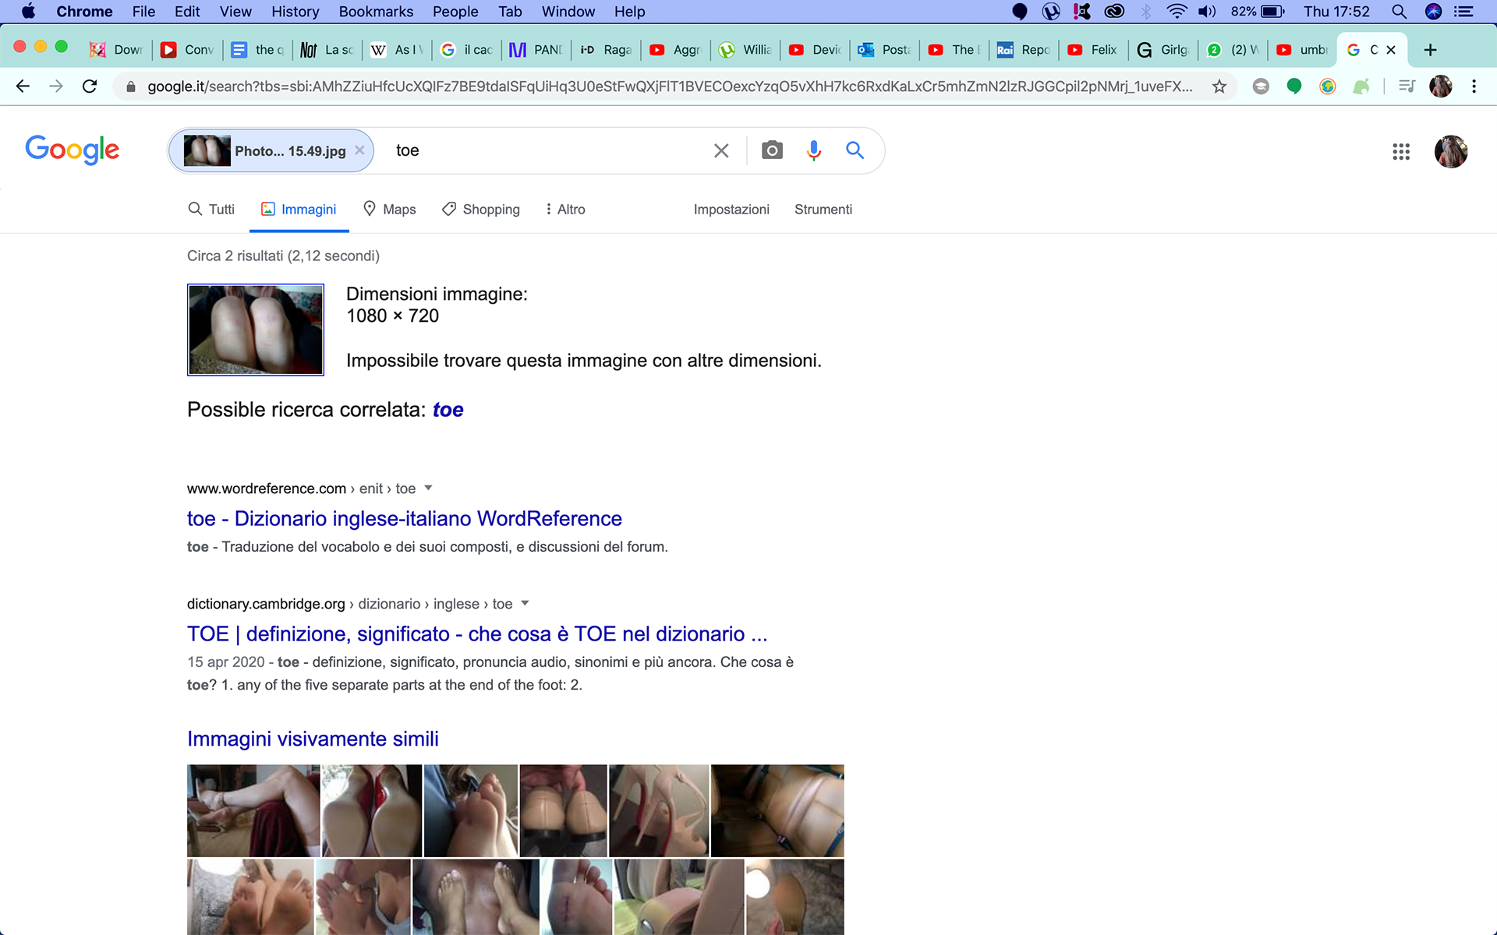Image resolution: width=1497 pixels, height=935 pixels.
Task: Open the History menu
Action: (296, 12)
